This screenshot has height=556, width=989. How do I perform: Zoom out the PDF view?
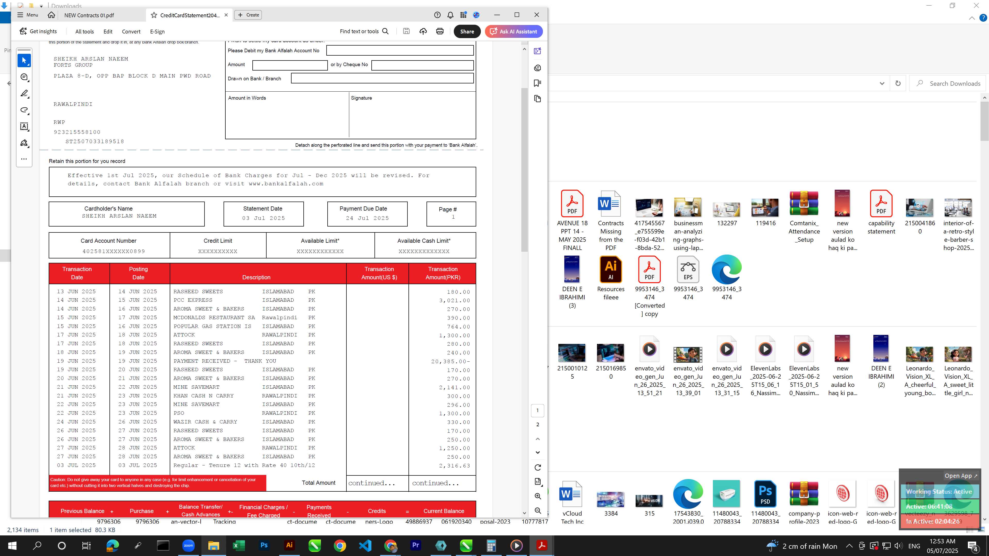(x=538, y=511)
